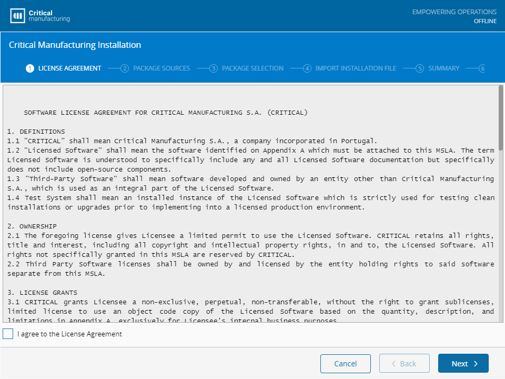Click step 4 circle for Import Installation File

307,68
